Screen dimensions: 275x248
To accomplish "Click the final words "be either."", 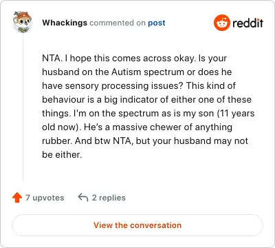I will tap(62, 154).
